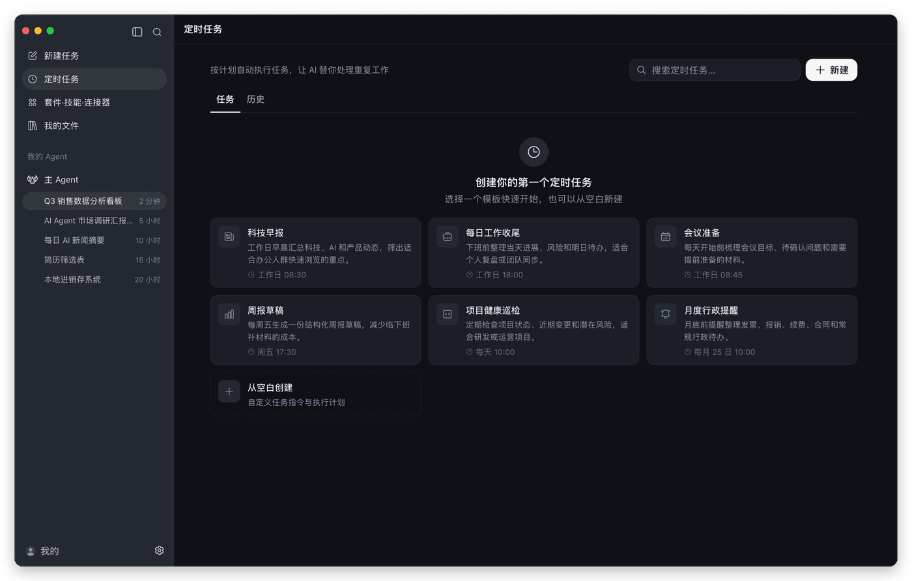
Task: Click the 周五 17:30 schedule text
Action: (x=276, y=352)
